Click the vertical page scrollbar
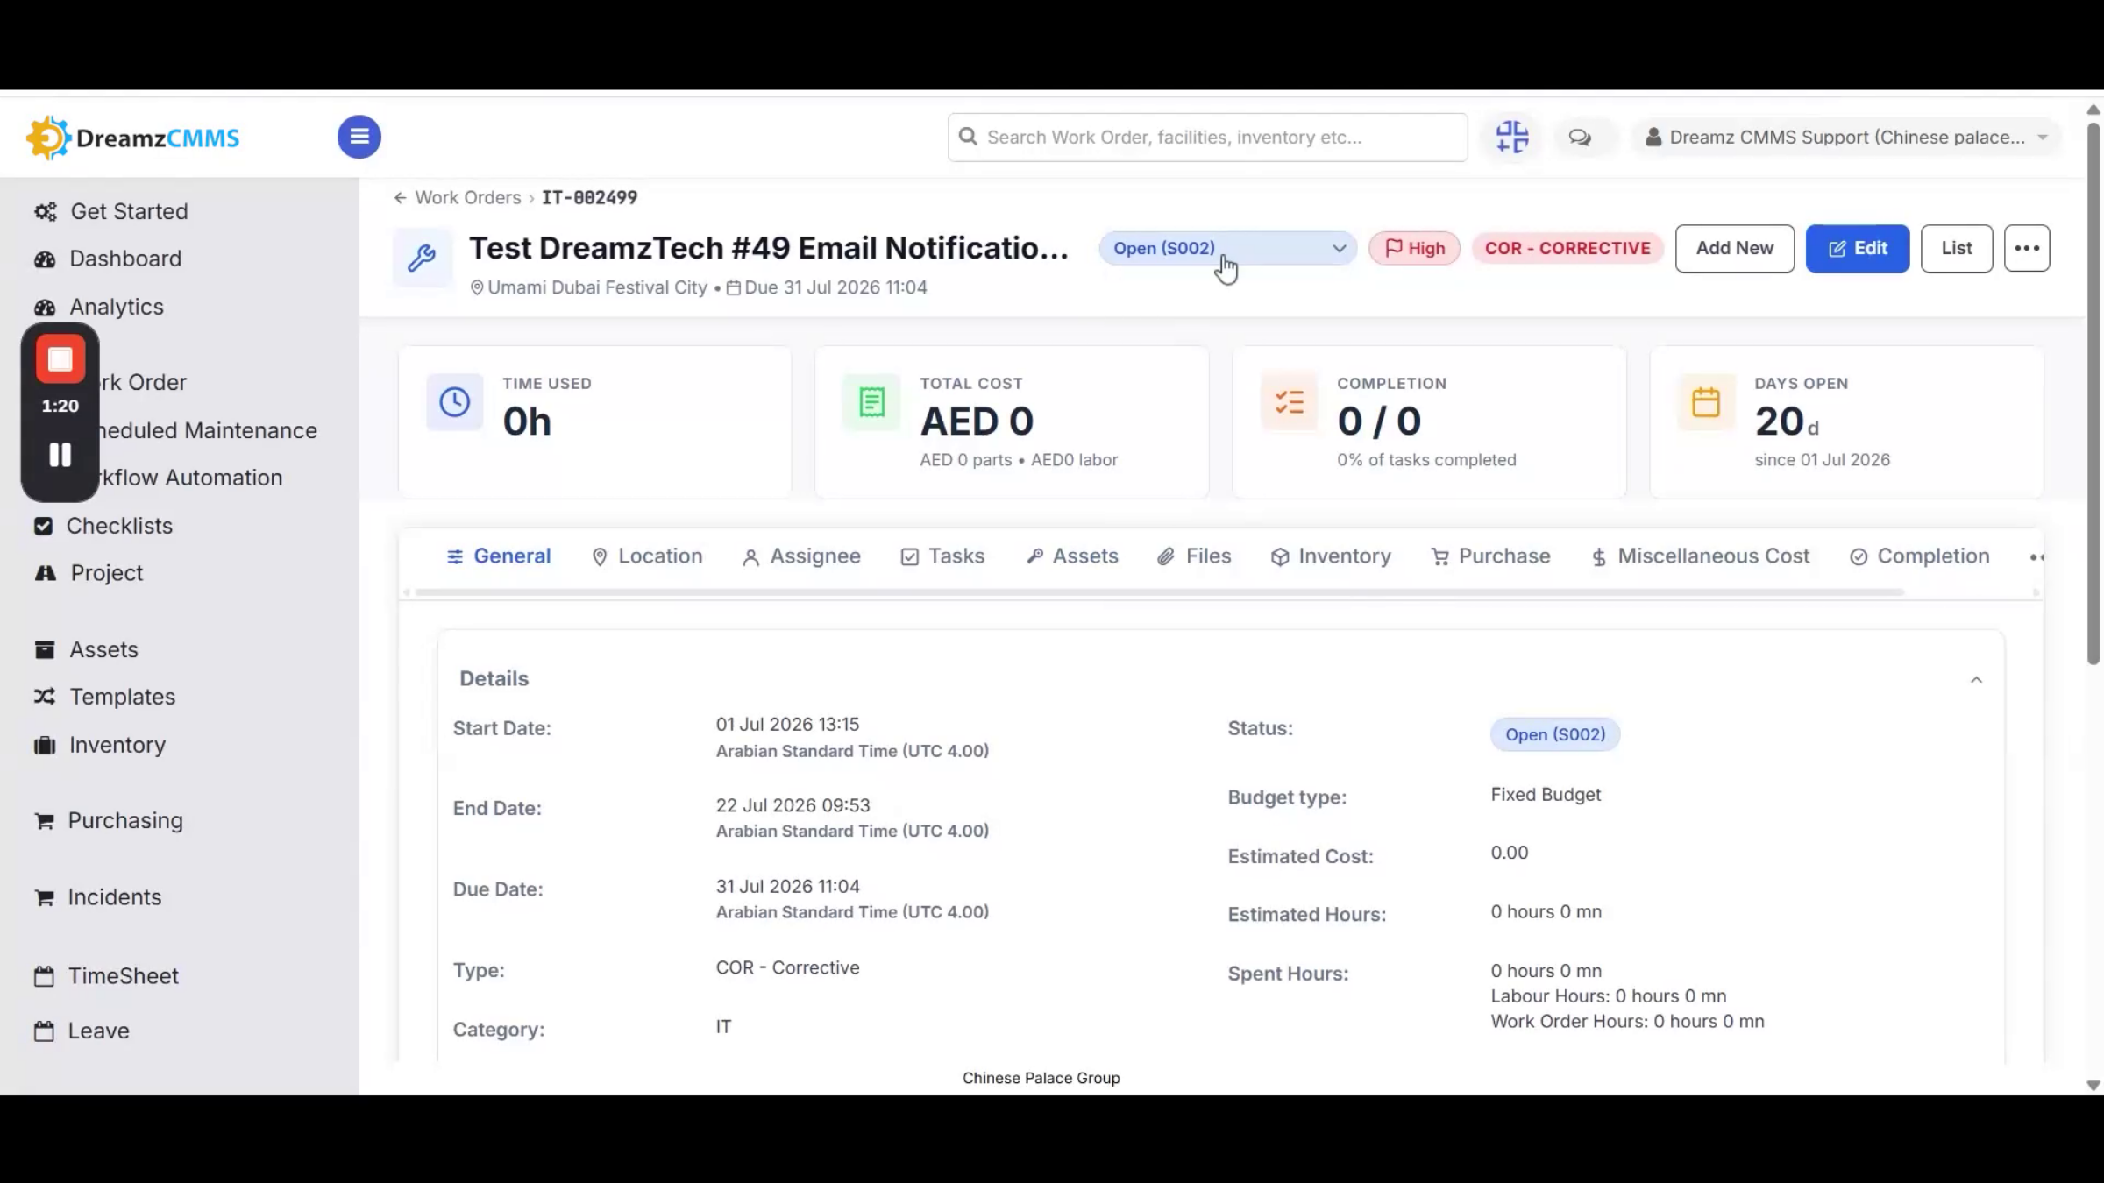 coord(2093,393)
